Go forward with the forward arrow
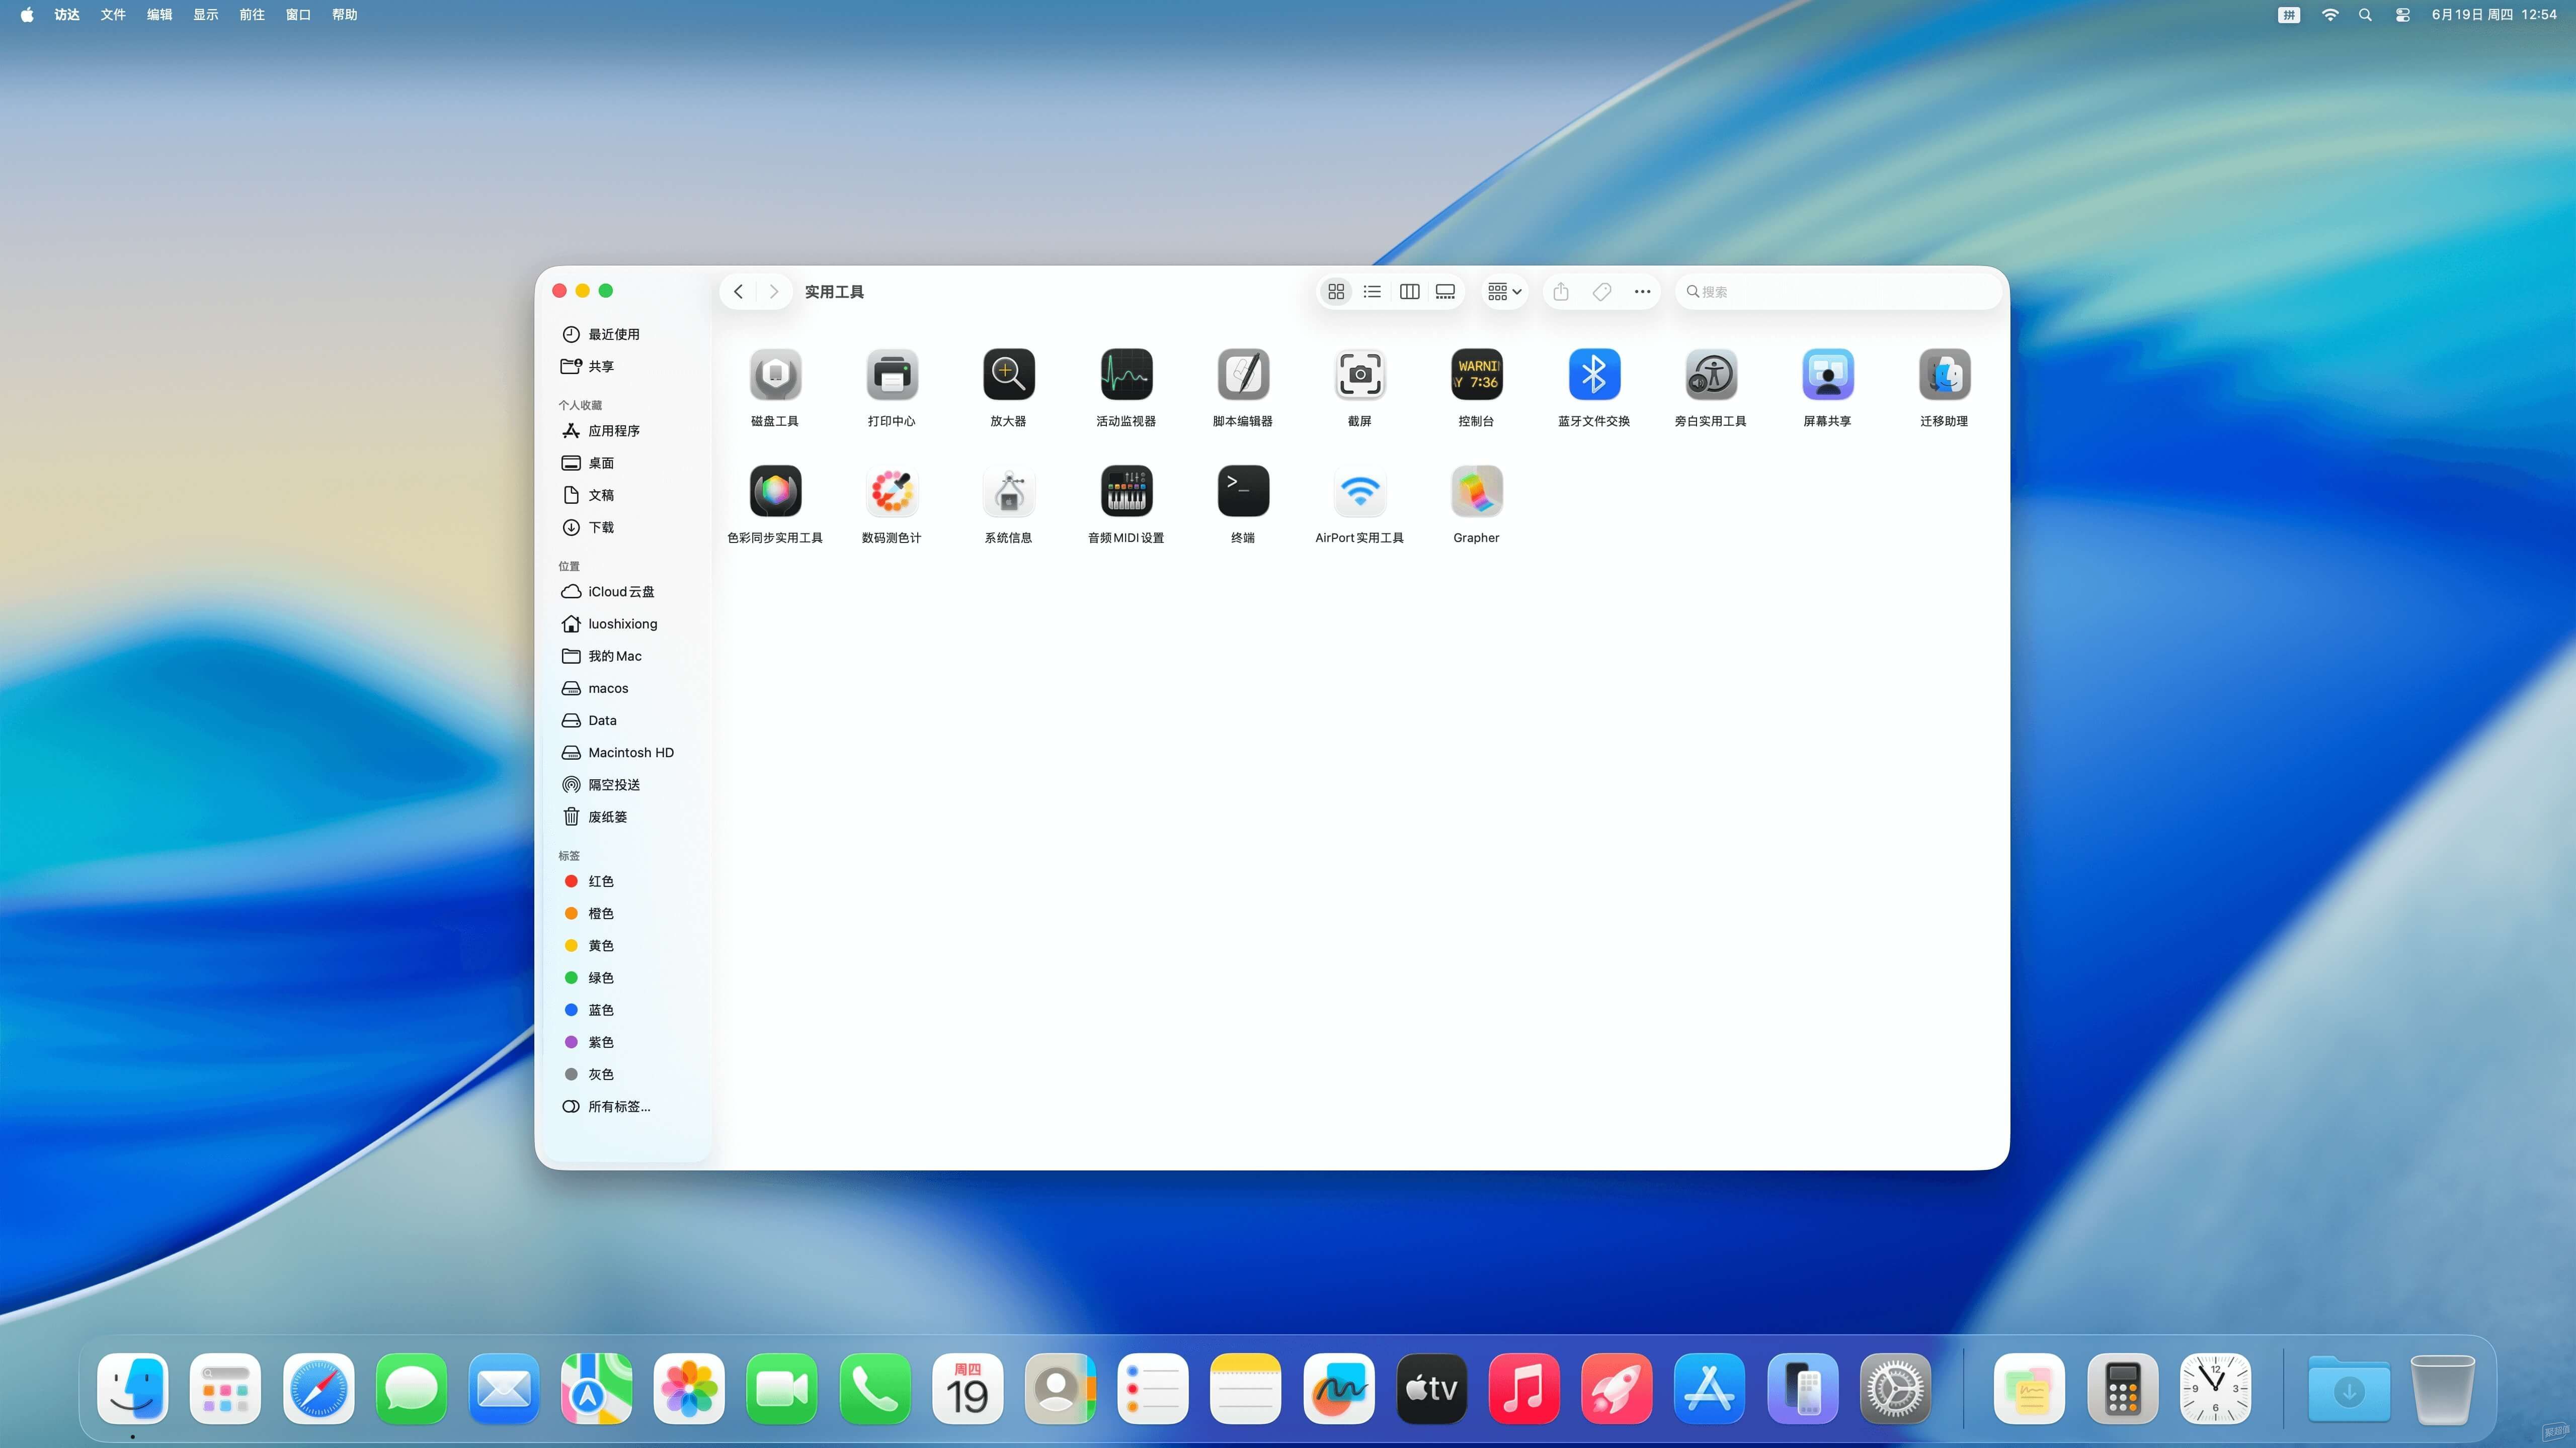The width and height of the screenshot is (2576, 1448). [x=774, y=292]
